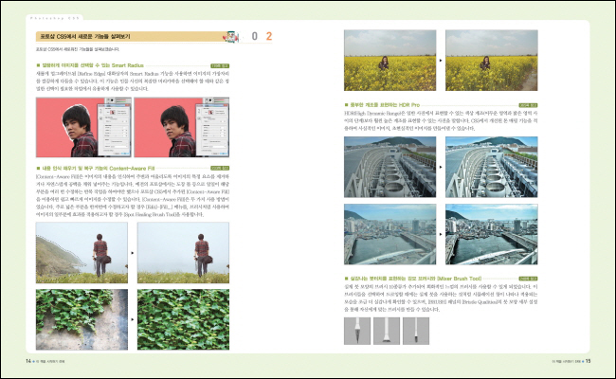Click the yellow chapter title banner

tap(123, 36)
